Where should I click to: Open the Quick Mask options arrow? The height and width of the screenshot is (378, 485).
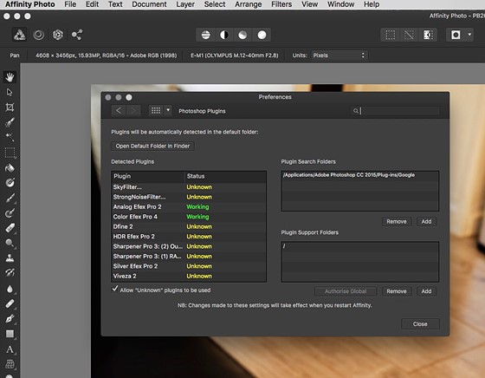pyautogui.click(x=469, y=35)
